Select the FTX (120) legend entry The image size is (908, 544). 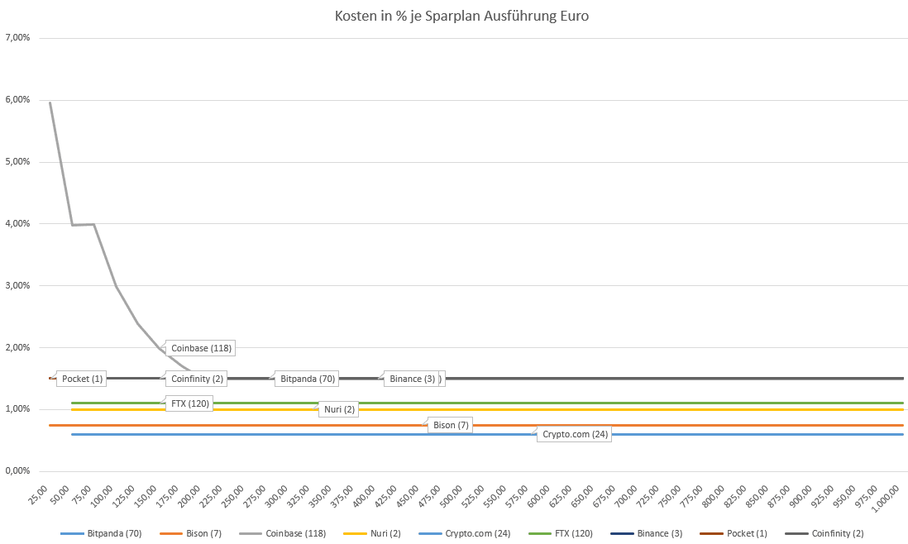(x=561, y=533)
